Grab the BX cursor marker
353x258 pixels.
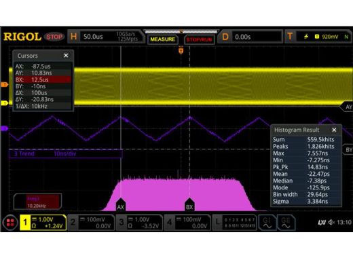pyautogui.click(x=189, y=205)
